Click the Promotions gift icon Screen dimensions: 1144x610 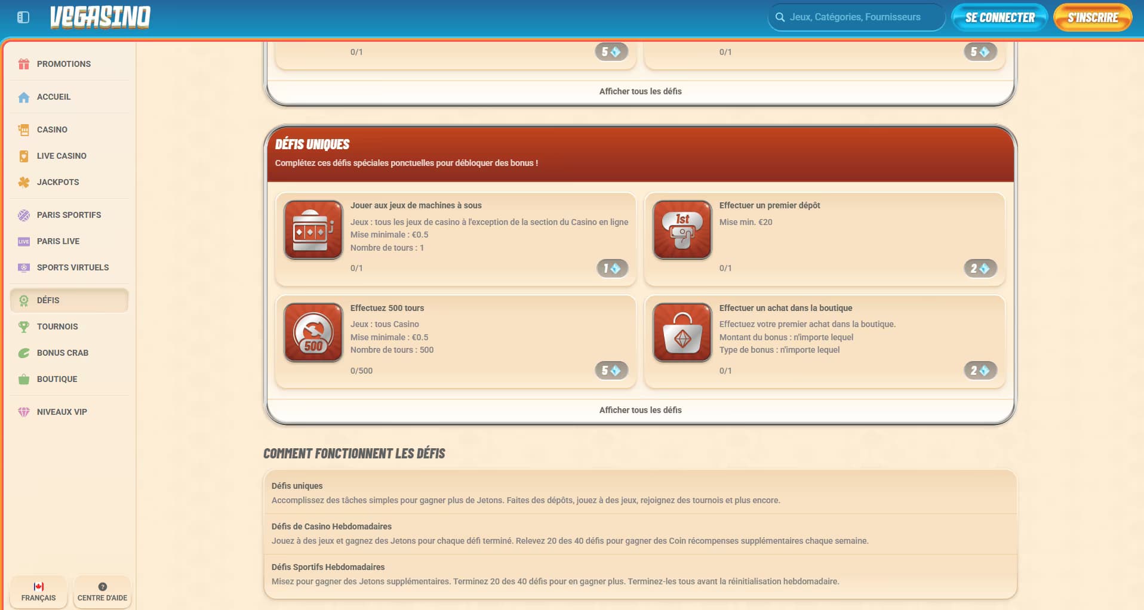click(x=24, y=64)
